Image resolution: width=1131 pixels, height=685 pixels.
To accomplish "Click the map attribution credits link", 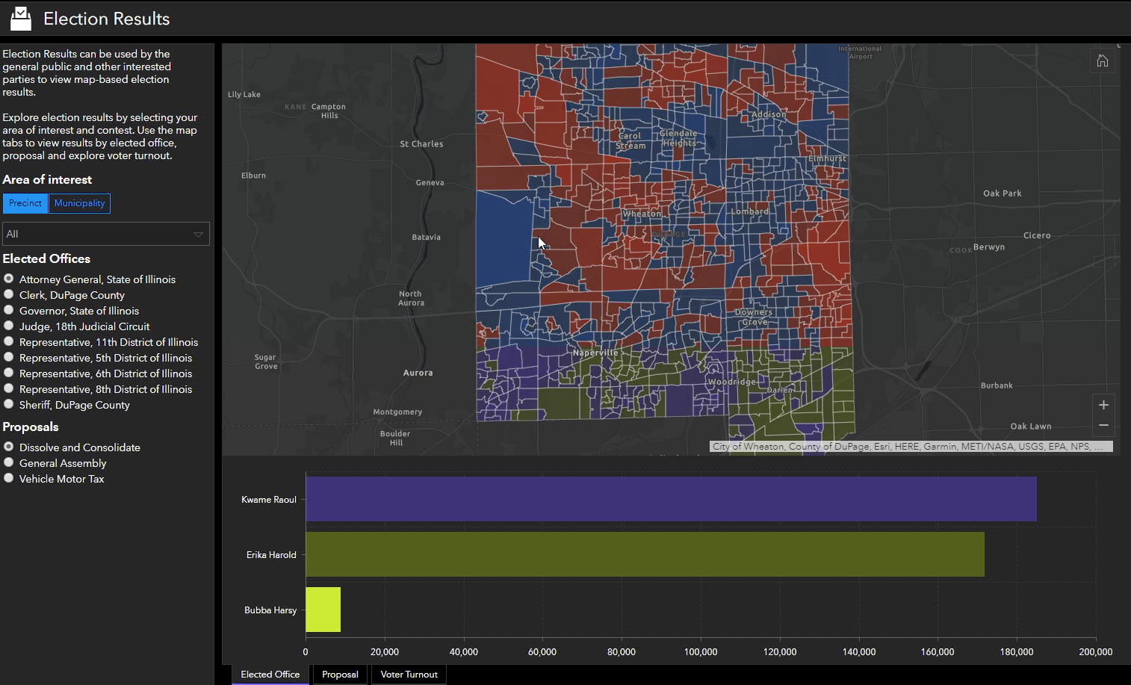I will pyautogui.click(x=906, y=446).
